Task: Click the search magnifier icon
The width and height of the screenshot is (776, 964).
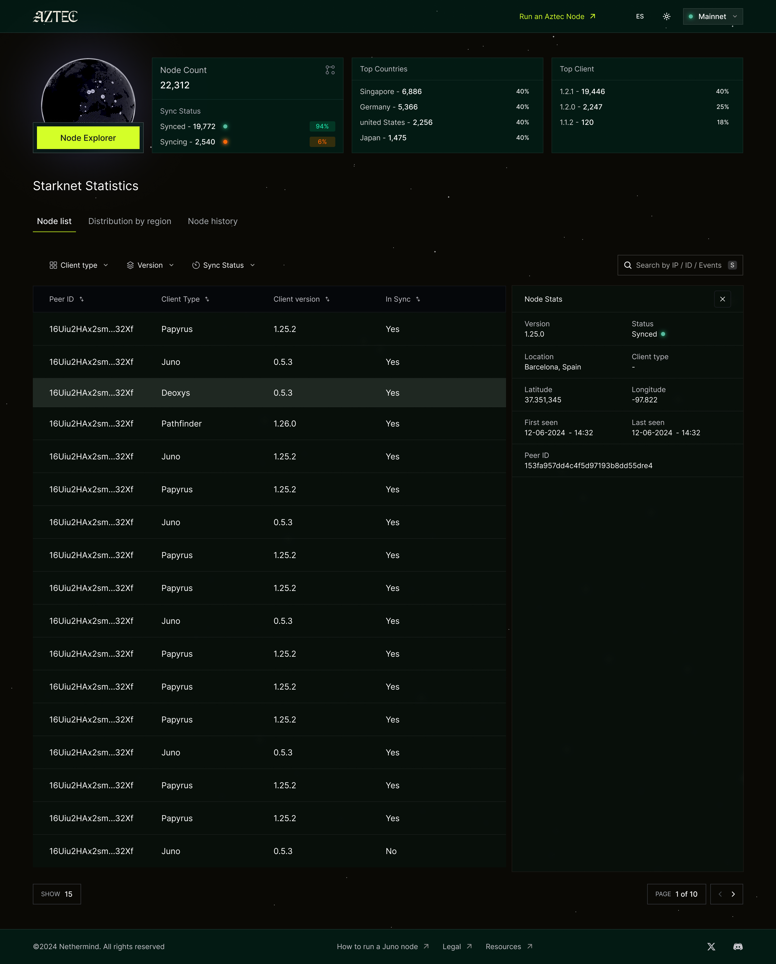Action: tap(628, 265)
